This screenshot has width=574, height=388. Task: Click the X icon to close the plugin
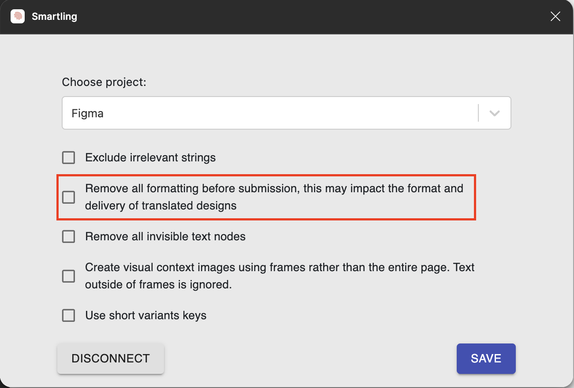point(555,16)
